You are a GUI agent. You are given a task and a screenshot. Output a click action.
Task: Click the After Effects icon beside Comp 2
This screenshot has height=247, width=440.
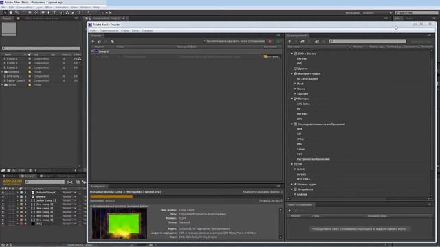pos(96,51)
